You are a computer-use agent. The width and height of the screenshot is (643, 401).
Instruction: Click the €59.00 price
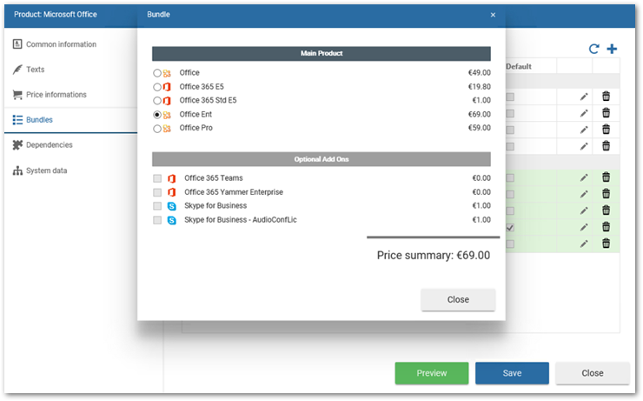pos(480,128)
